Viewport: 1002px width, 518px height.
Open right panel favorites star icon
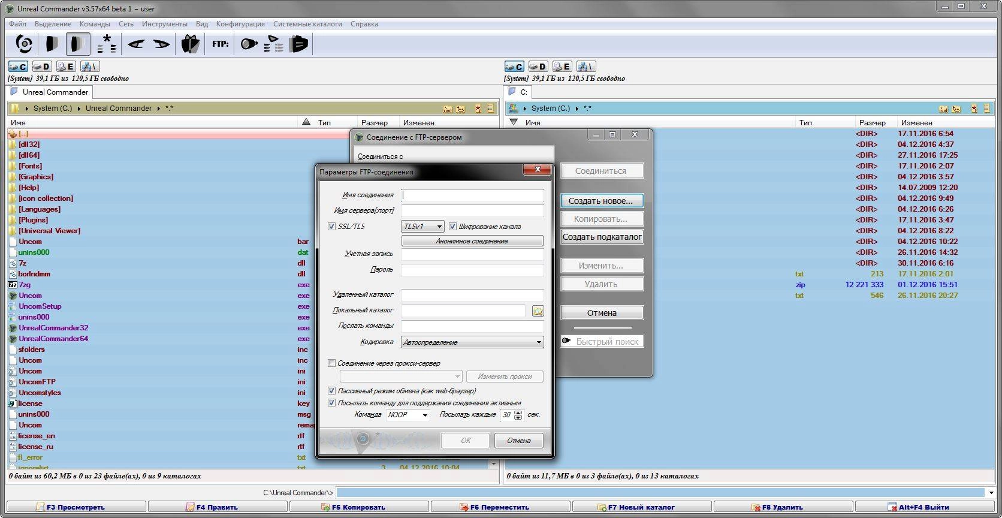(974, 109)
